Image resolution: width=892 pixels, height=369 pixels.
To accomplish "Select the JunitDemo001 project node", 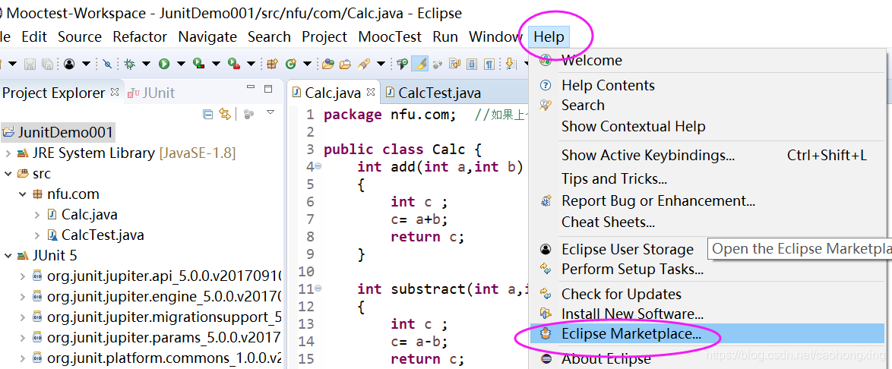I will coord(59,133).
